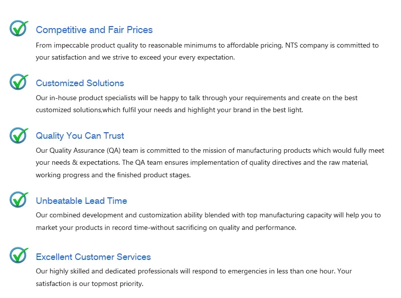Image resolution: width=401 pixels, height=298 pixels.
Task: Select the Unbeatable Lead Time heading
Action: (x=81, y=201)
